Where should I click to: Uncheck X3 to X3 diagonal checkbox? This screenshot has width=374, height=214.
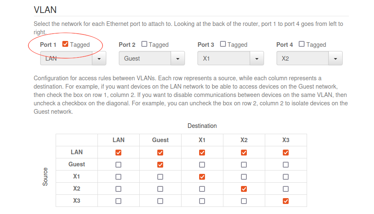(286, 201)
